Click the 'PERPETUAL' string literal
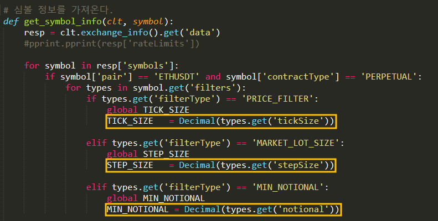 (389, 77)
